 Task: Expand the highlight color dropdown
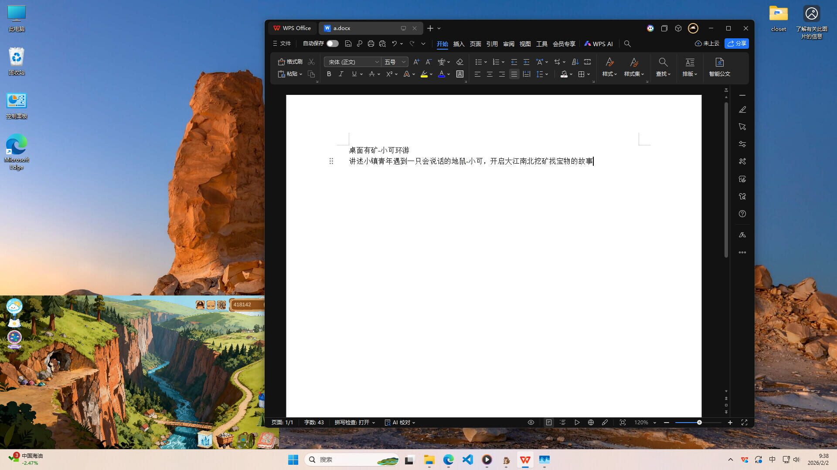[x=432, y=74]
